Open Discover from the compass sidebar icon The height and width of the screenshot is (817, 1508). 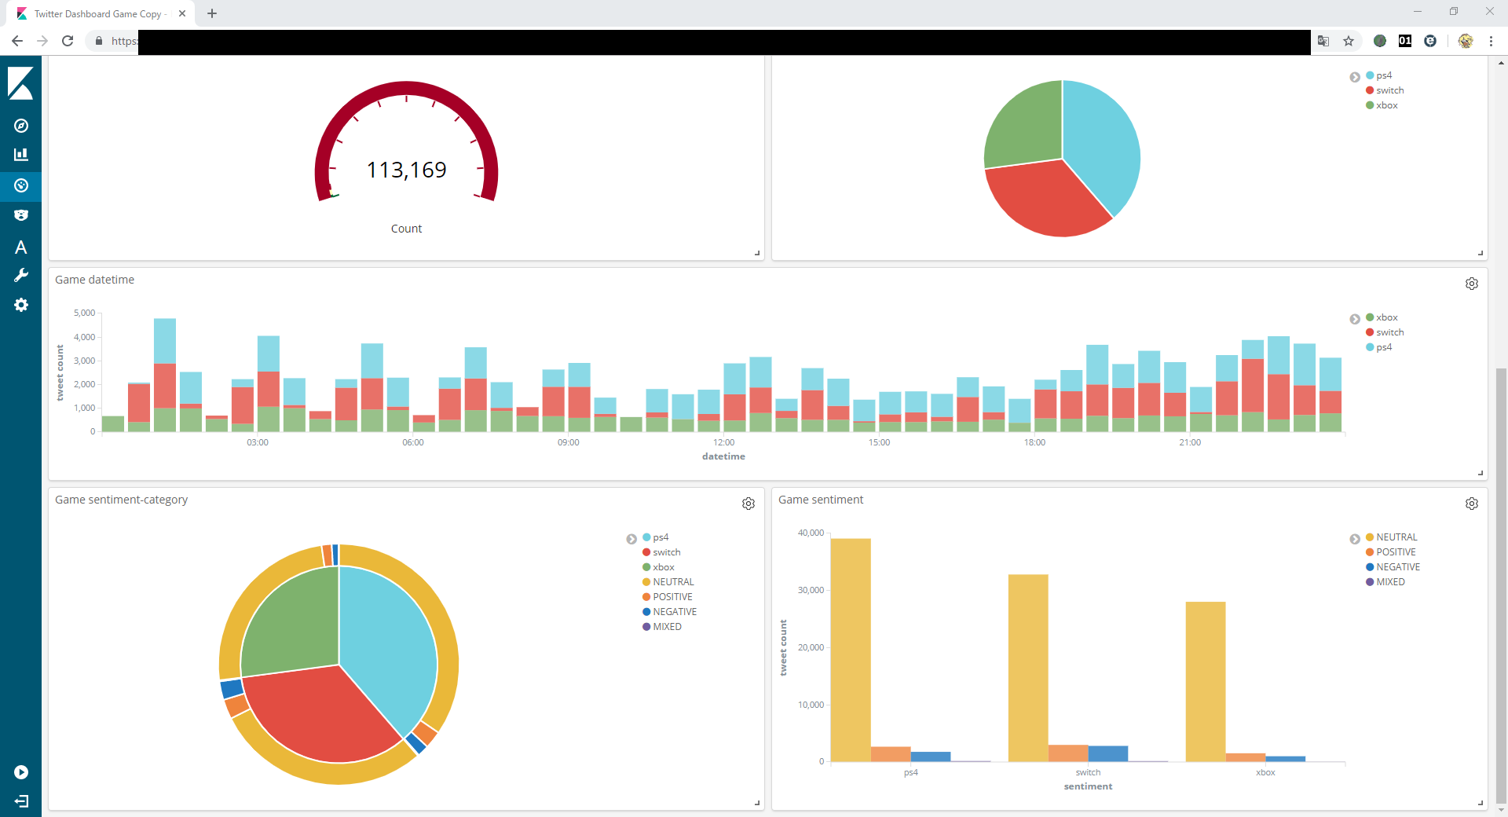(x=21, y=126)
